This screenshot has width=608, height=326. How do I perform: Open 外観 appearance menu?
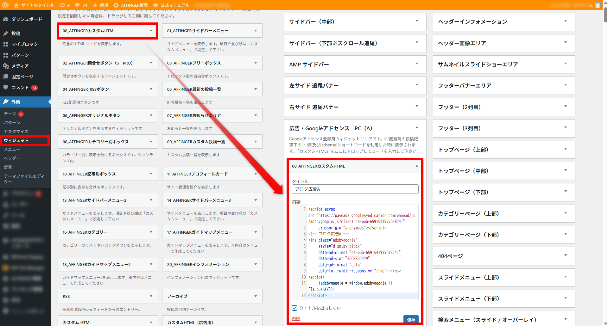tap(25, 102)
